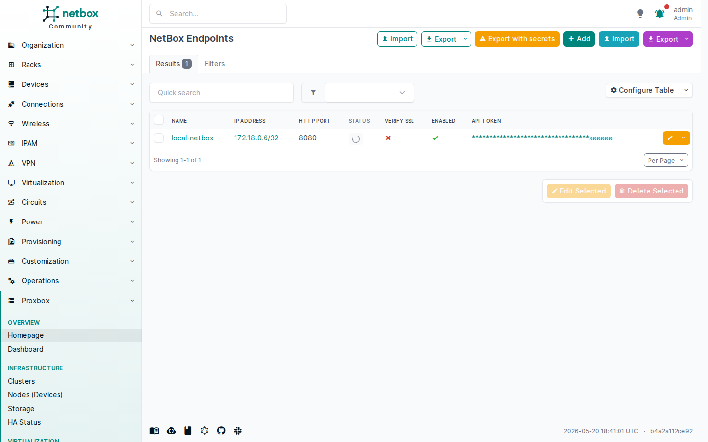Open the local-netbox endpoint link
The width and height of the screenshot is (708, 442).
point(192,138)
